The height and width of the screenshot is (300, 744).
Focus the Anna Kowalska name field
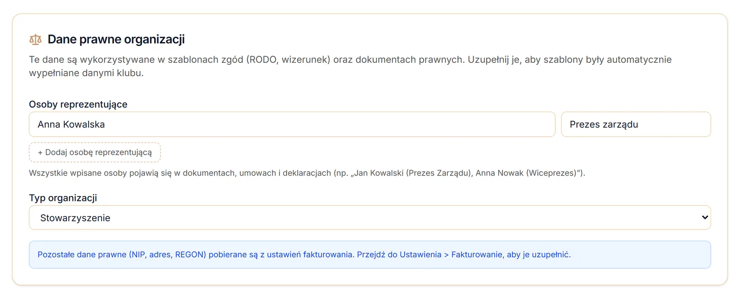coord(292,124)
